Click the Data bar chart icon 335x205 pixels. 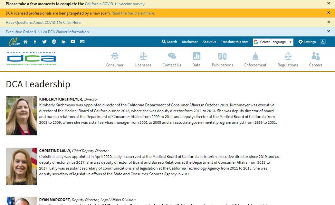(196, 56)
